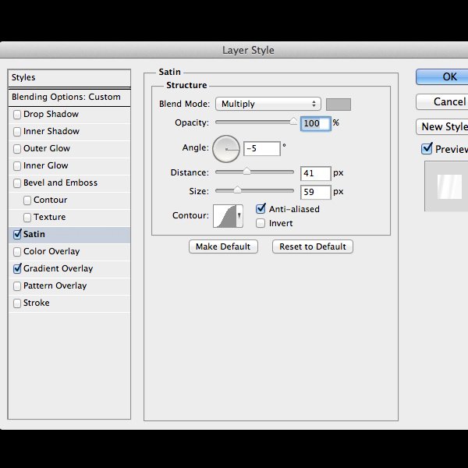Viewport: 468px width, 468px height.
Task: Select the Bevel and Emboss label
Action: (60, 183)
